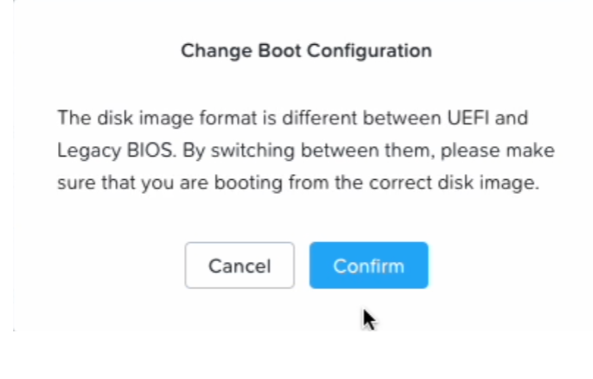Click the Change Boot Configuration dialog title
The image size is (593, 379).
[306, 51]
